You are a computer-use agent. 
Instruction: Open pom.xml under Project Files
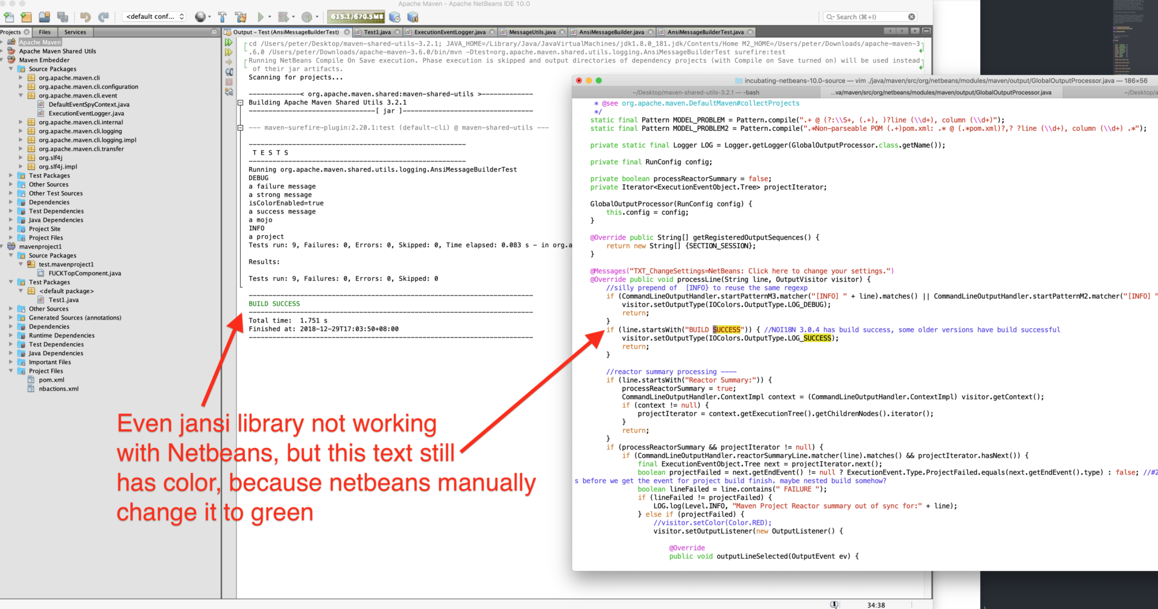tap(51, 380)
